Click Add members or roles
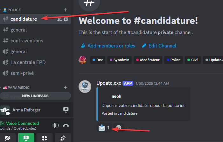 click(108, 46)
